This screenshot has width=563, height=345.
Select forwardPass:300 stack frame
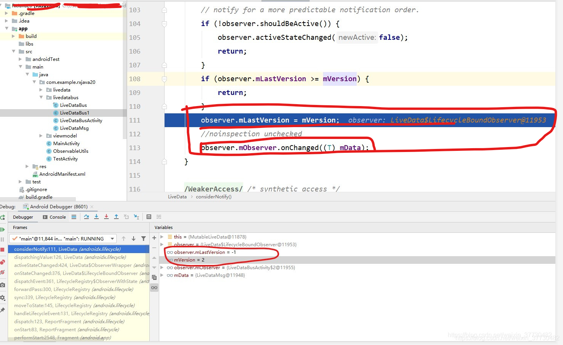point(78,289)
